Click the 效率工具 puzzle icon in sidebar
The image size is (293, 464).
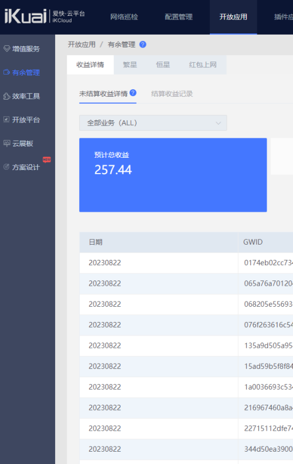click(6, 96)
